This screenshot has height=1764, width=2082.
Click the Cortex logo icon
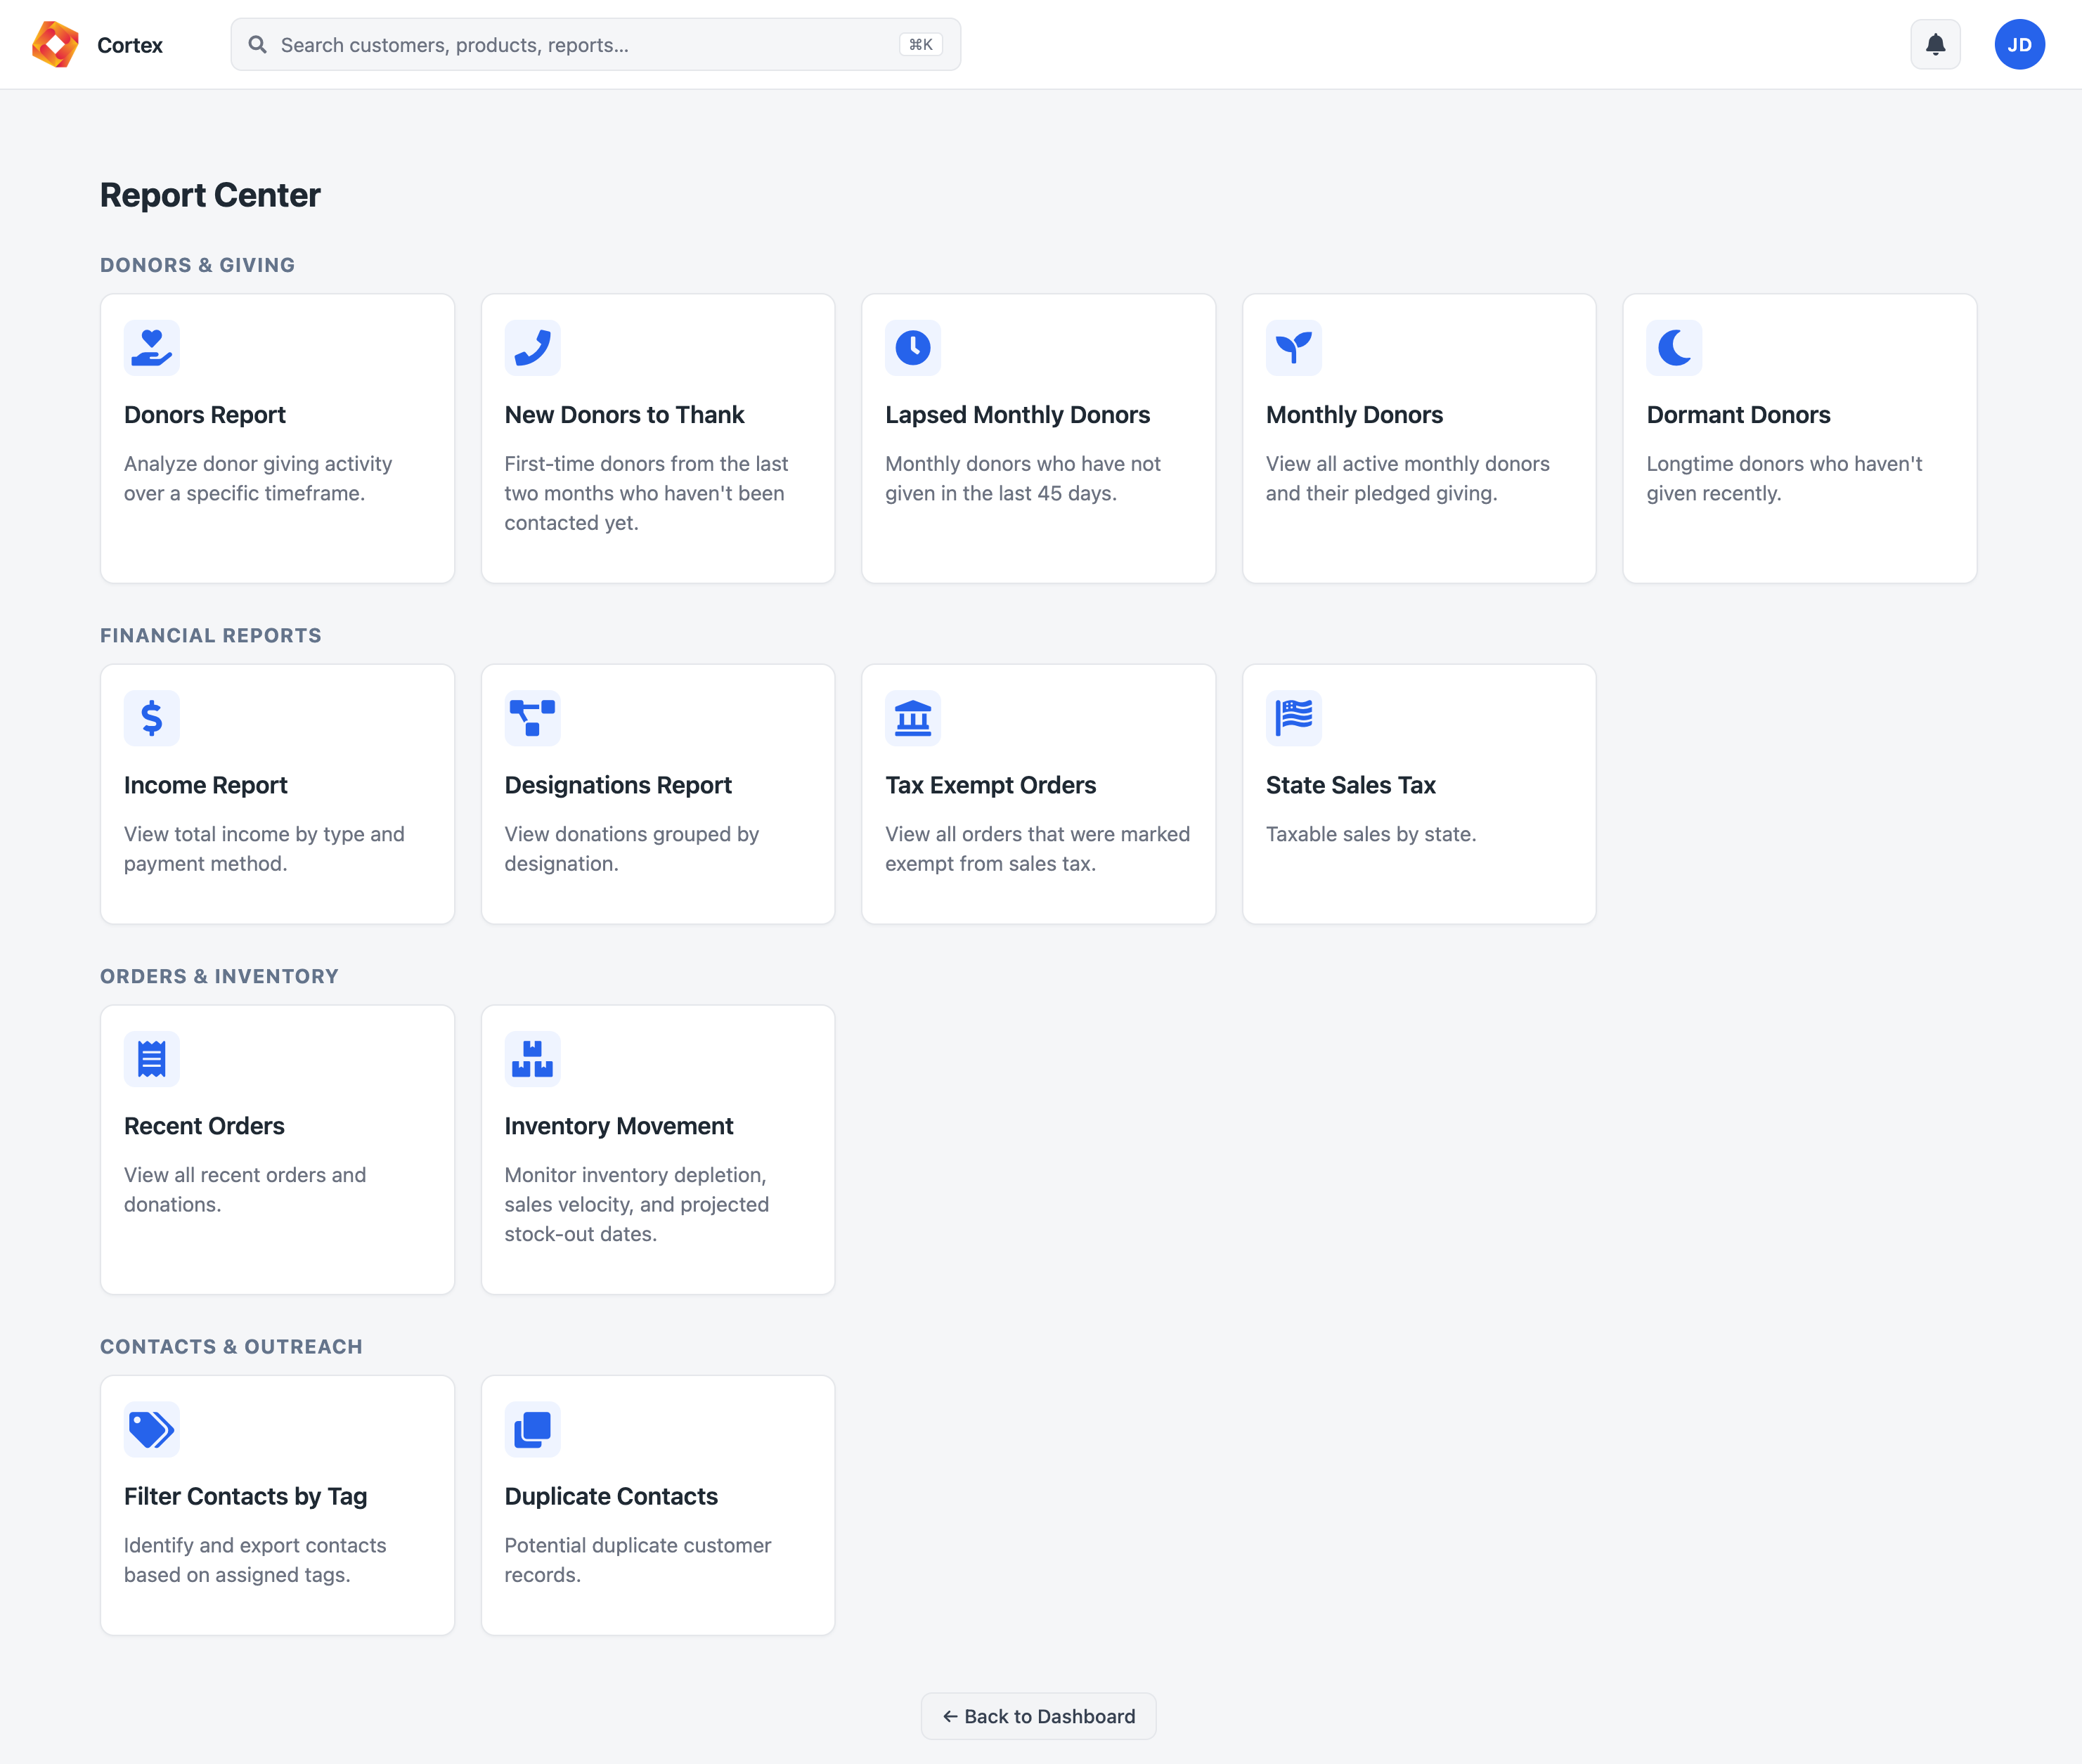point(55,44)
